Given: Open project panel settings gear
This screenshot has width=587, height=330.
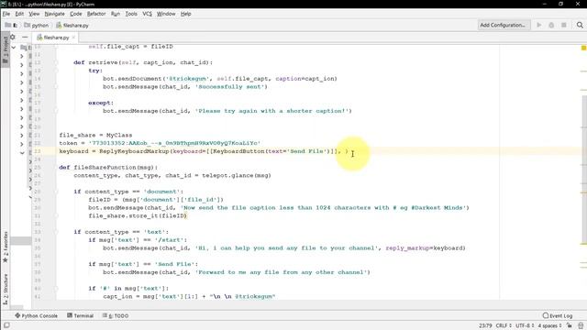Looking at the screenshot, I should 13,37.
